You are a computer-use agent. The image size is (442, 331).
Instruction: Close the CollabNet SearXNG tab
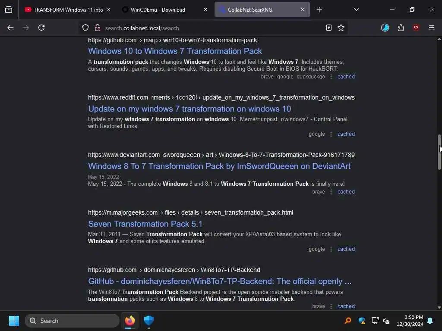303,10
